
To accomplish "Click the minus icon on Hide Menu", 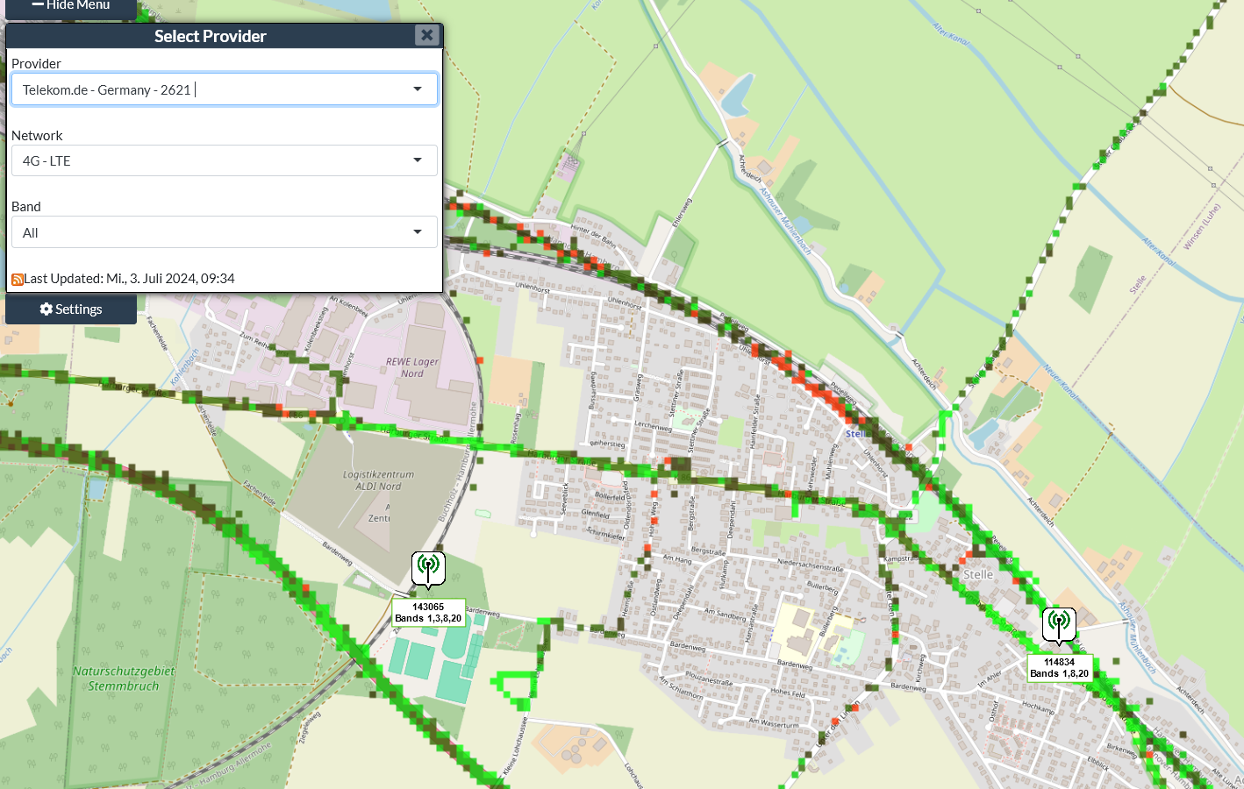I will (38, 4).
